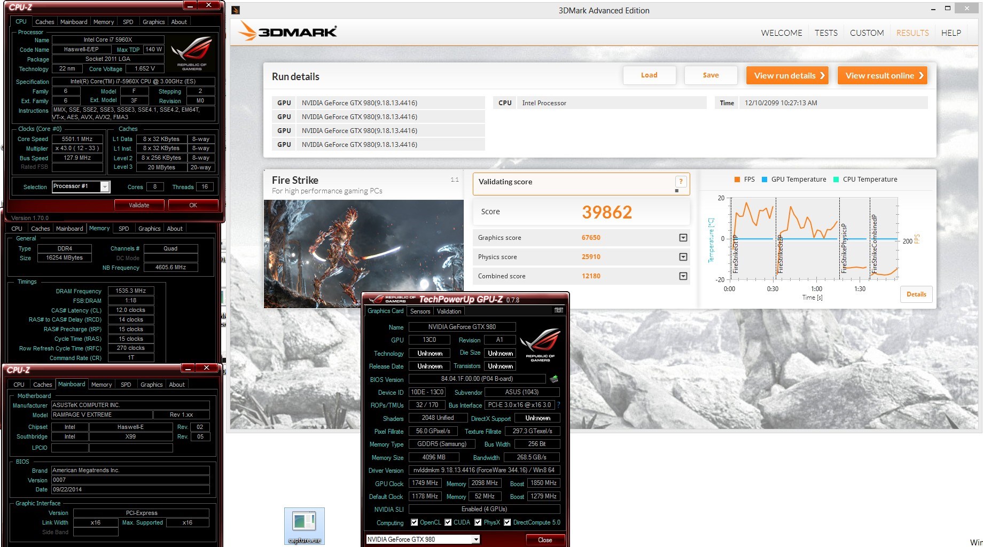Image resolution: width=983 pixels, height=547 pixels.
Task: Click the Fire Strike preview thumbnail
Action: pos(363,254)
